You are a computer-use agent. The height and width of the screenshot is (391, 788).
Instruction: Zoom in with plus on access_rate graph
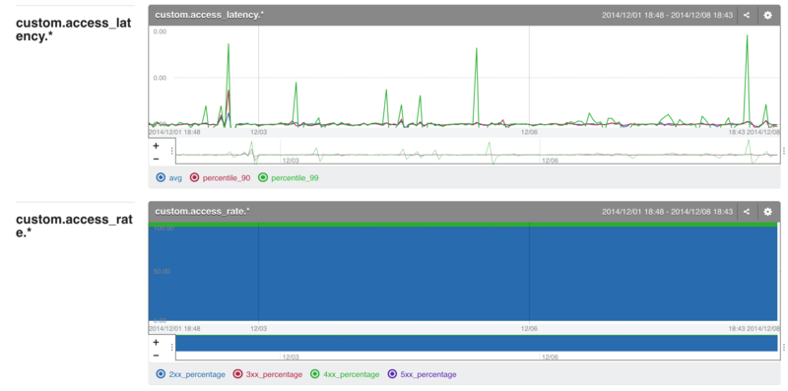point(156,343)
